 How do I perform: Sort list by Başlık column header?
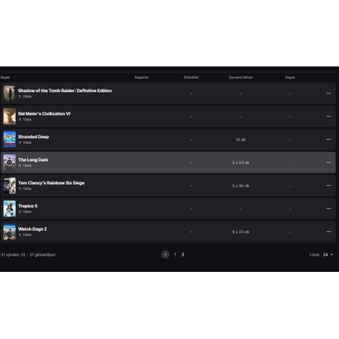[x=5, y=77]
